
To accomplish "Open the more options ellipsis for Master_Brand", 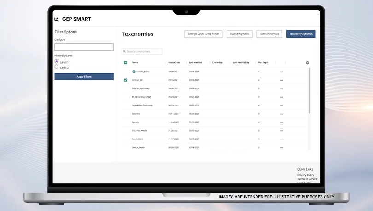I will [281, 72].
